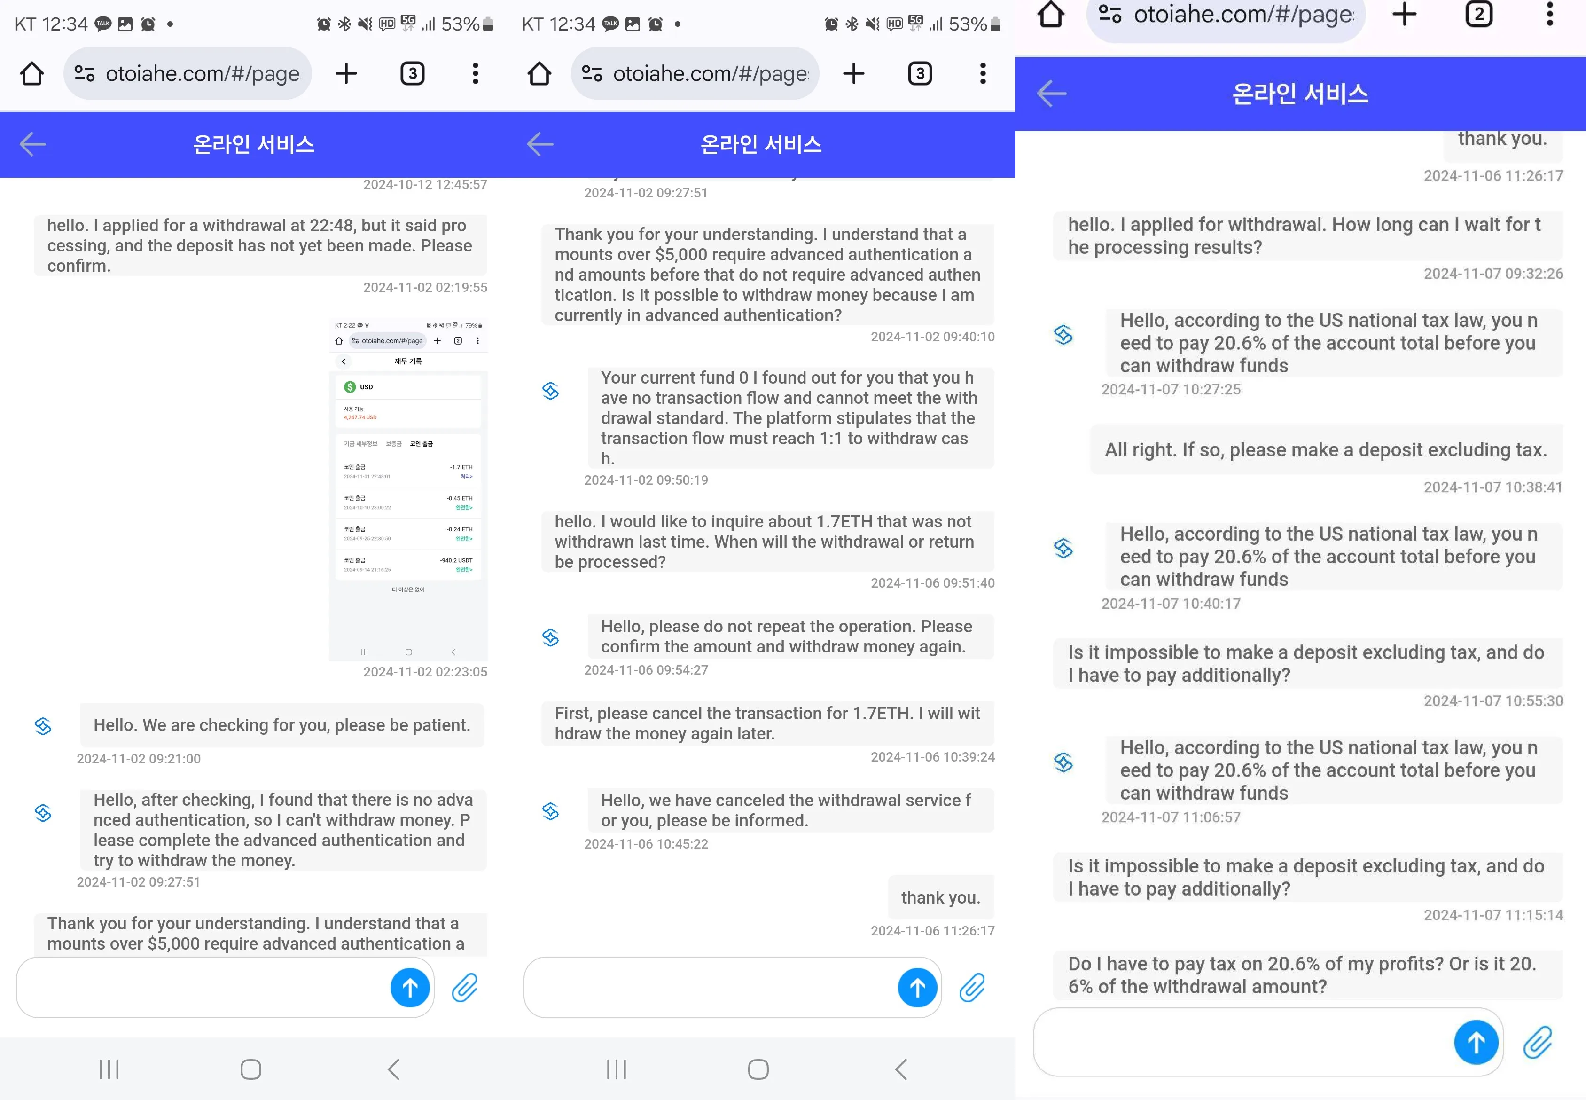Tap the KakaoTalk notification icon in left status bar
The width and height of the screenshot is (1586, 1100).
(x=102, y=24)
